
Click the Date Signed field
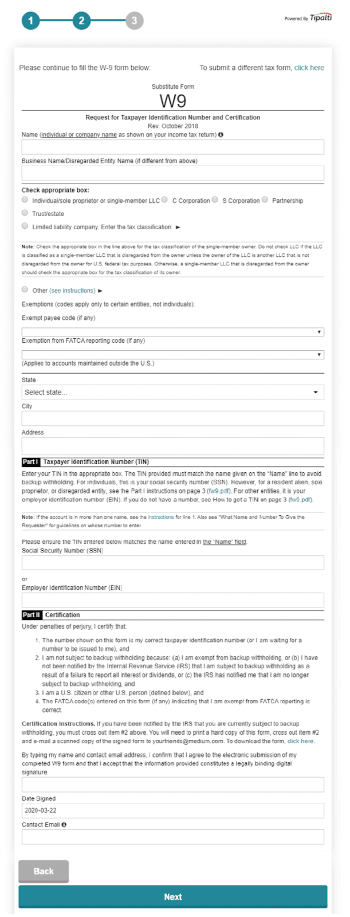point(172,810)
